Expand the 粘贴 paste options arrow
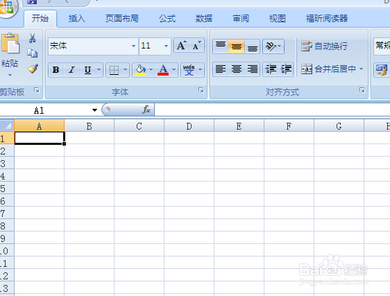Image resolution: width=390 pixels, height=296 pixels. (10, 75)
